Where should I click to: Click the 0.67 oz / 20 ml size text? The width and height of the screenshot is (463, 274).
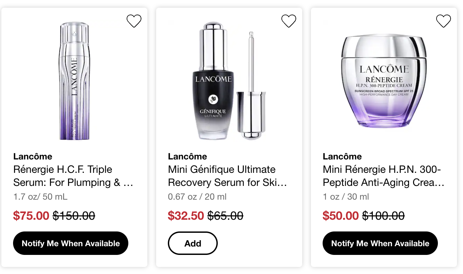[197, 197]
